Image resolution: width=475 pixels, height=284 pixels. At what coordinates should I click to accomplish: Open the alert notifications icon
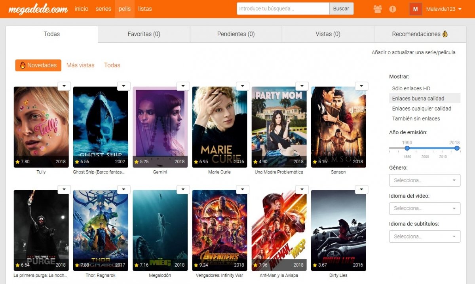[x=393, y=9]
